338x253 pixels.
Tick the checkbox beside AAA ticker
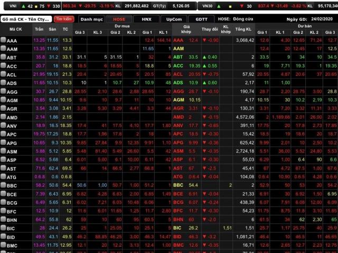pyautogui.click(x=3, y=41)
